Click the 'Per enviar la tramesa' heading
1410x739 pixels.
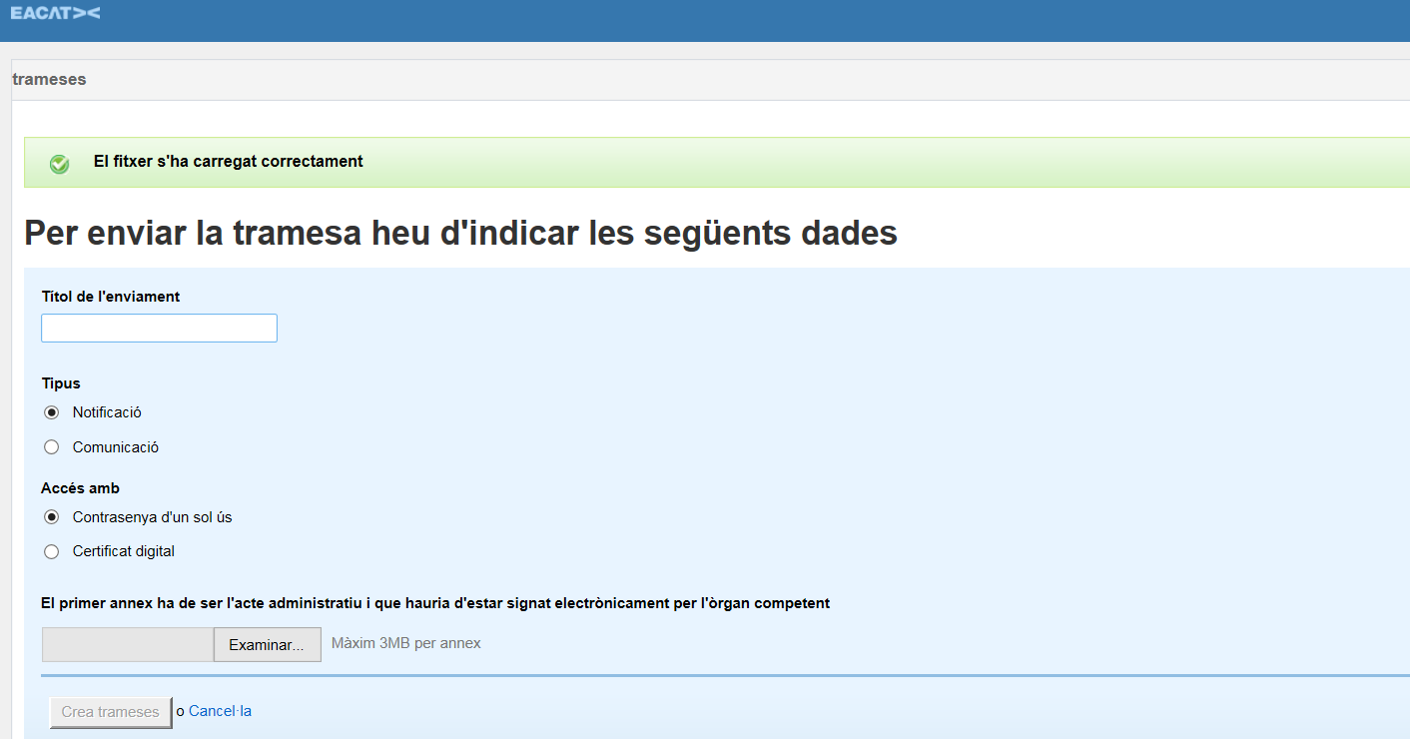coord(460,234)
